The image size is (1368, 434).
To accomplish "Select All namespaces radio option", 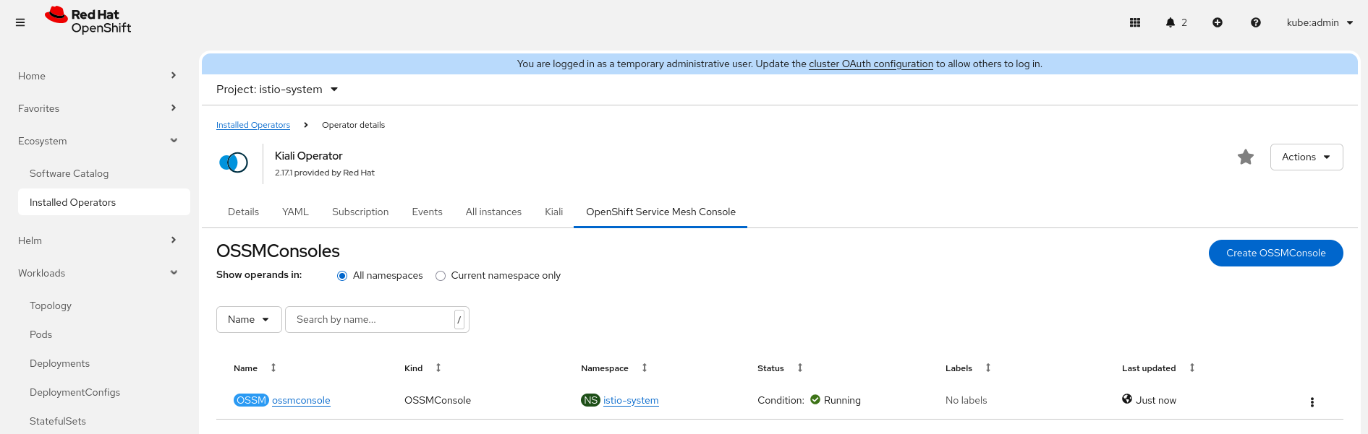I will 342,276.
